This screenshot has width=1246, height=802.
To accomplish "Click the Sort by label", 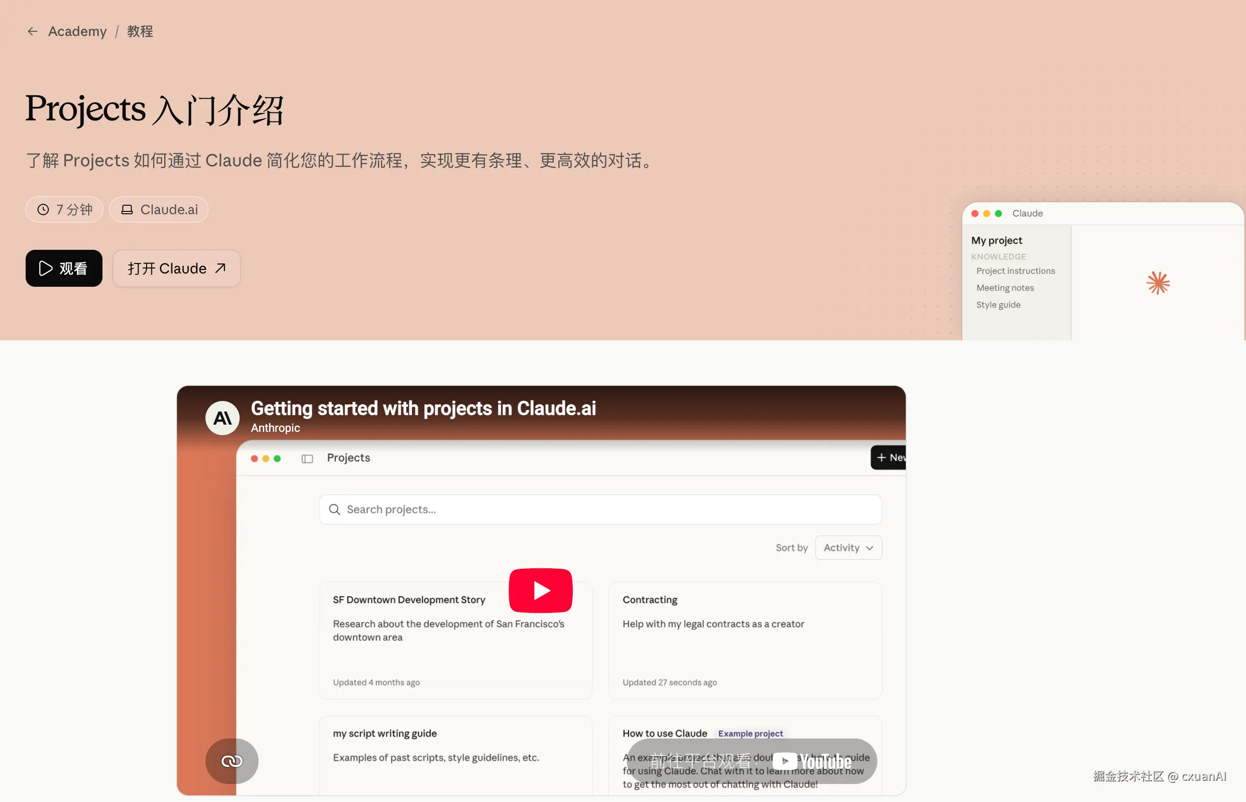I will point(791,547).
